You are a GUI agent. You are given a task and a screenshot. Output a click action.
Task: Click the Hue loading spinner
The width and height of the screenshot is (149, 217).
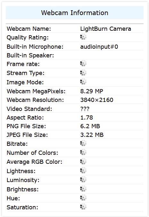click(83, 198)
